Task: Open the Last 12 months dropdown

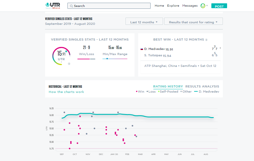Action: pos(144,21)
